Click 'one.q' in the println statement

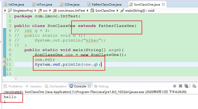tap(90, 65)
